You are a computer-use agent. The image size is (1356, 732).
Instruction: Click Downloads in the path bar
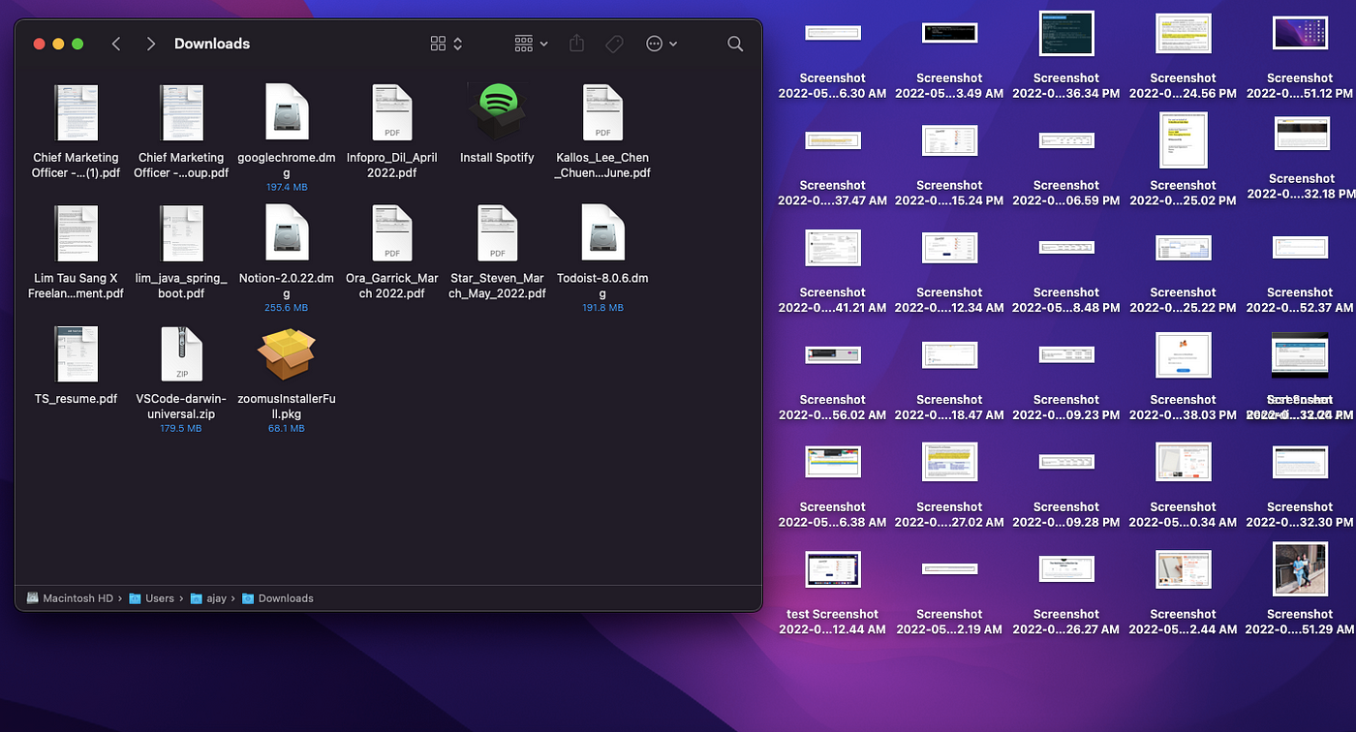tap(278, 598)
